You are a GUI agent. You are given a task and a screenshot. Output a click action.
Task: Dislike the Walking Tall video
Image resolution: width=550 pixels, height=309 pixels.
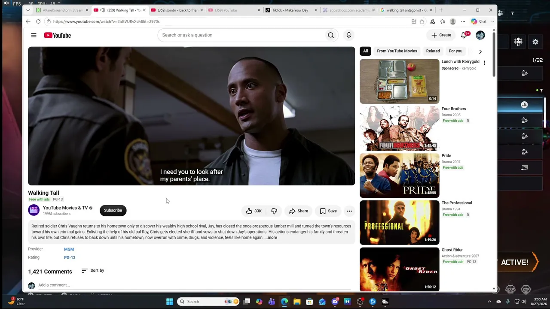(274, 211)
